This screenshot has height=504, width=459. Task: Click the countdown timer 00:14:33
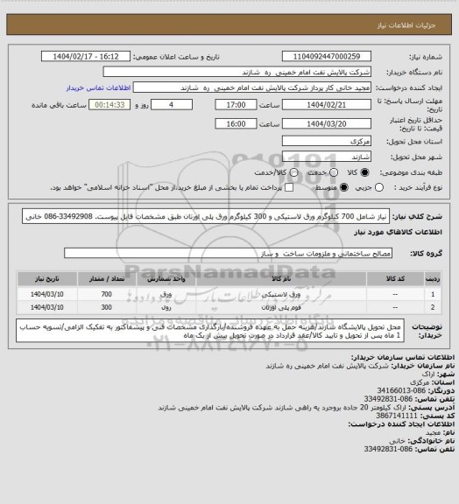(109, 105)
